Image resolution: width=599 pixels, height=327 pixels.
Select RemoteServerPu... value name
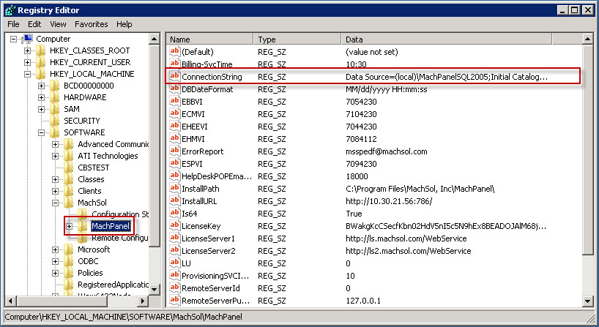pyautogui.click(x=216, y=301)
